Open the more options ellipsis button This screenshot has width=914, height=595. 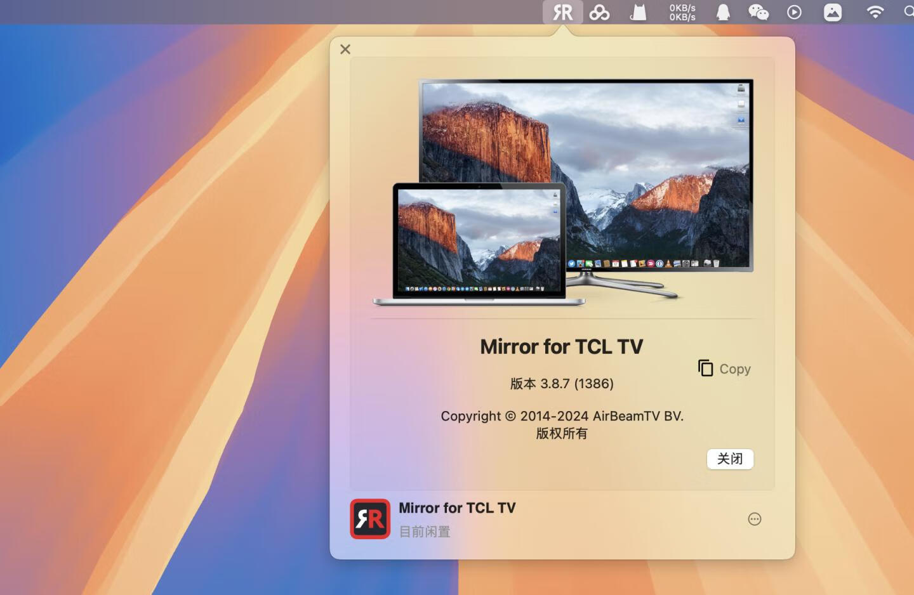click(x=755, y=519)
